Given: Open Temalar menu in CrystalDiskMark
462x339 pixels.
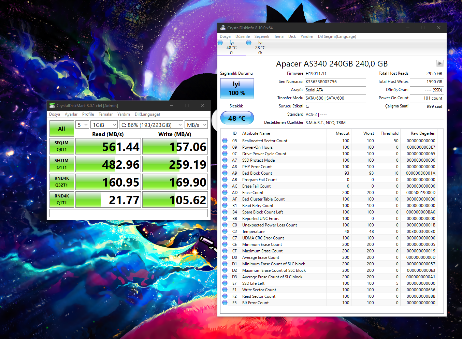Looking at the screenshot, I should click(x=106, y=114).
